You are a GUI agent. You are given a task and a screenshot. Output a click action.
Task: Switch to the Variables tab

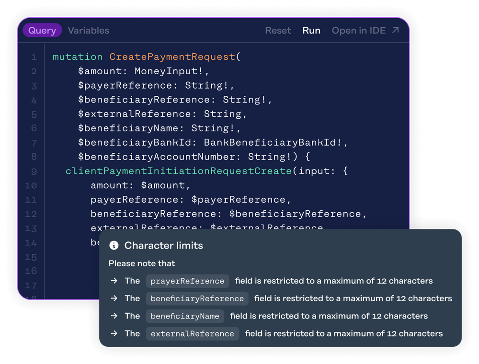(88, 30)
